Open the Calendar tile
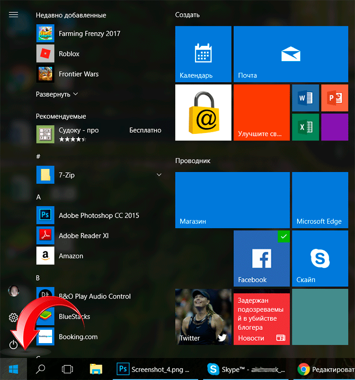The width and height of the screenshot is (355, 380). (204, 54)
